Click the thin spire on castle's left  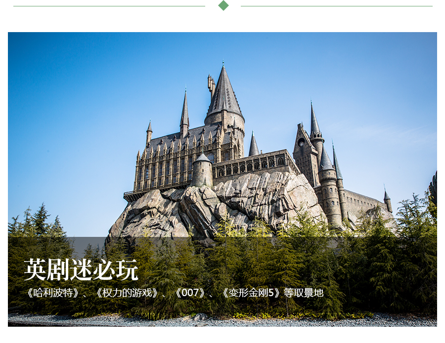point(184,114)
